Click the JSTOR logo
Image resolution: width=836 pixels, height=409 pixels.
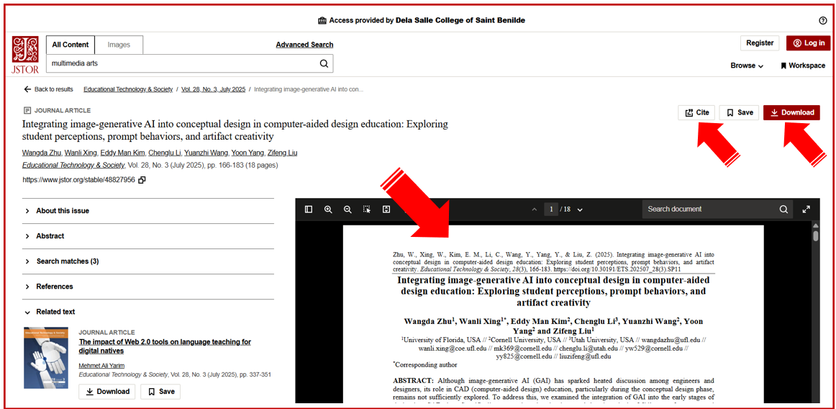click(25, 55)
